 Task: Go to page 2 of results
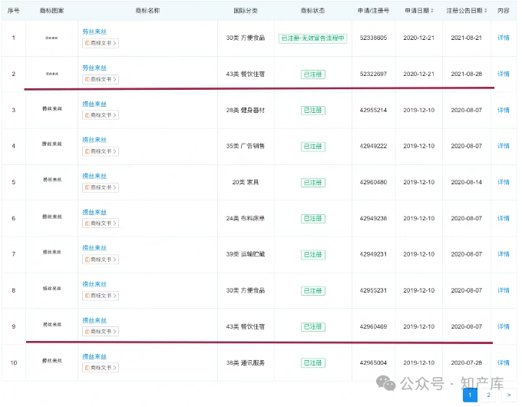[488, 395]
